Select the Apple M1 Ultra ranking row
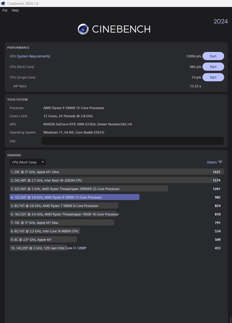The height and width of the screenshot is (323, 232). click(x=117, y=172)
